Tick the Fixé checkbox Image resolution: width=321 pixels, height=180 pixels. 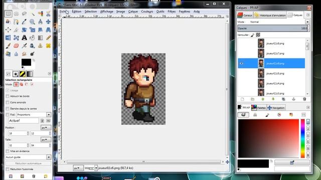8,114
